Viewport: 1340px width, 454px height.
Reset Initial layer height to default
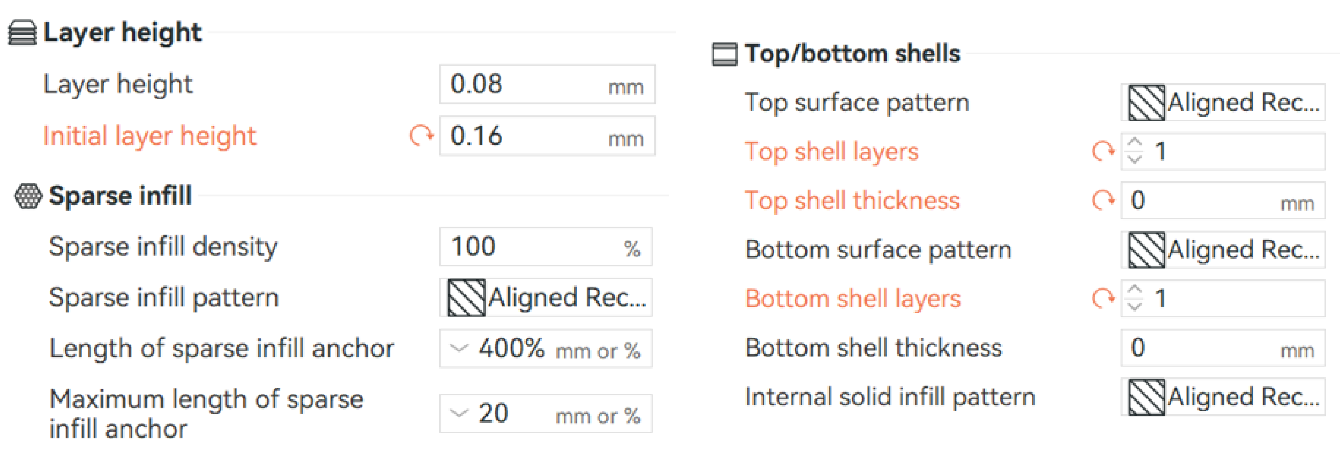click(421, 136)
